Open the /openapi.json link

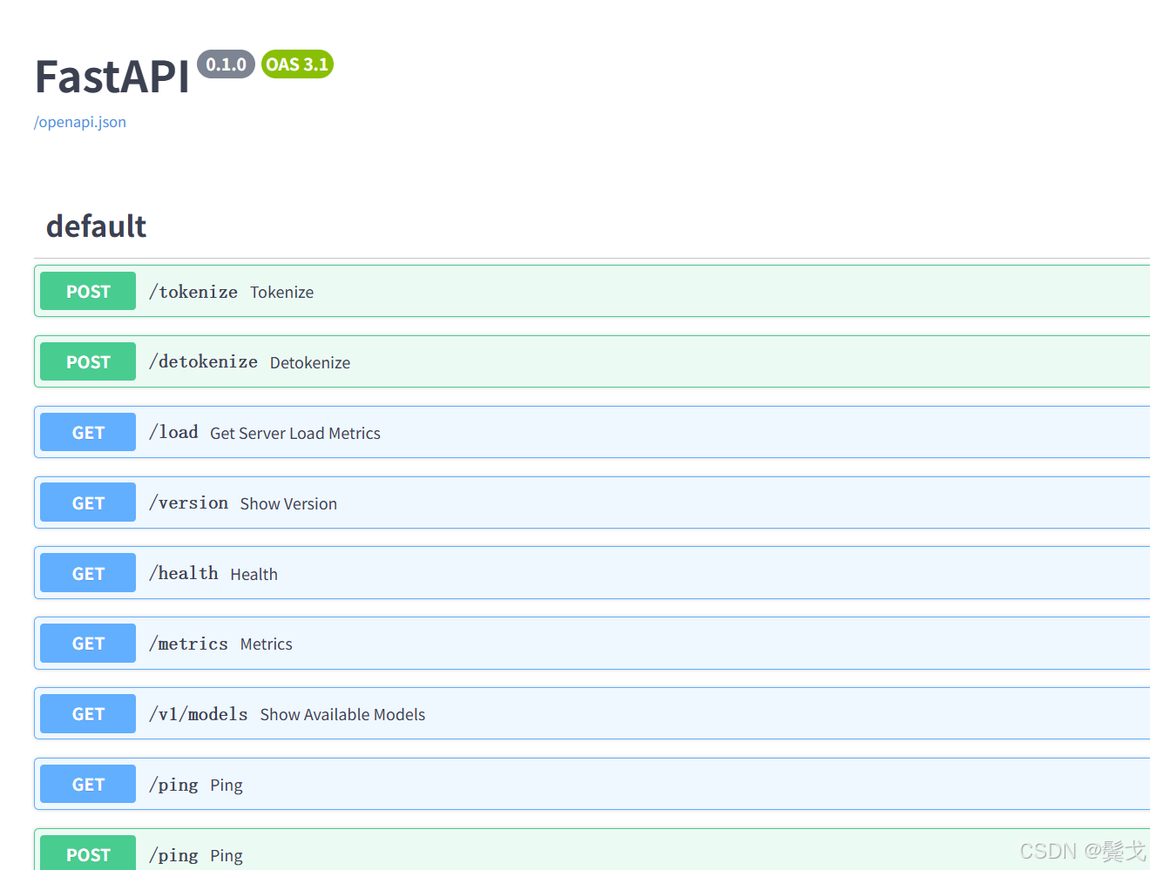click(x=80, y=122)
